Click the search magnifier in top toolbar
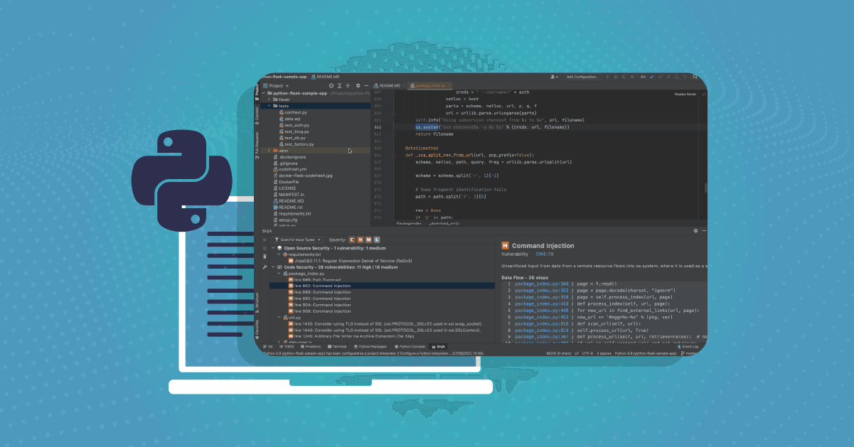The image size is (854, 447). coord(693,77)
